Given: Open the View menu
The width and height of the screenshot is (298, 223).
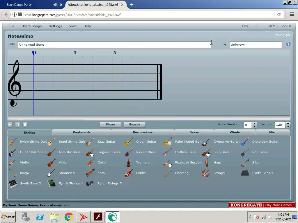Looking at the screenshot, I should click(x=73, y=26).
